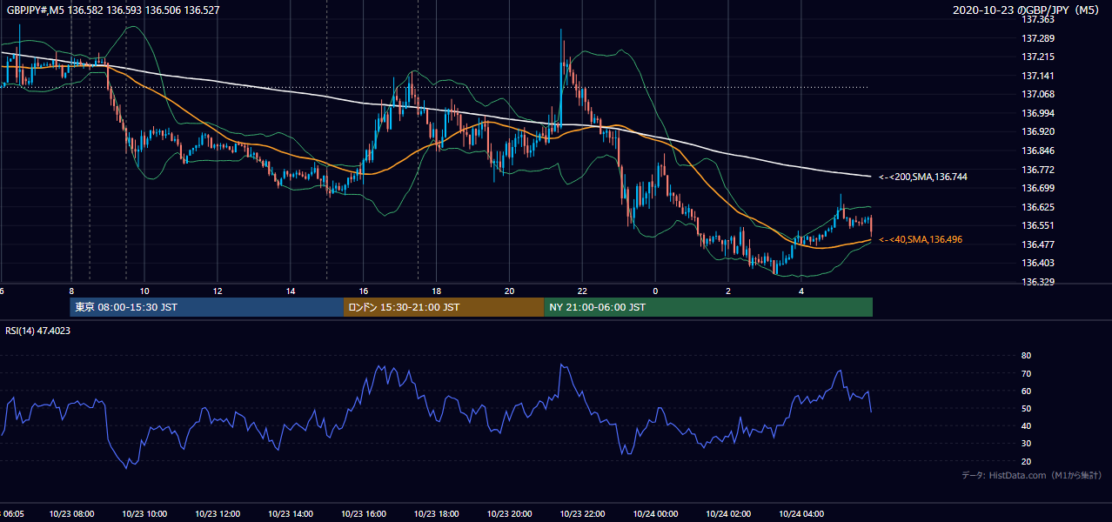Click hour tick 14 under the price chart

pyautogui.click(x=291, y=291)
